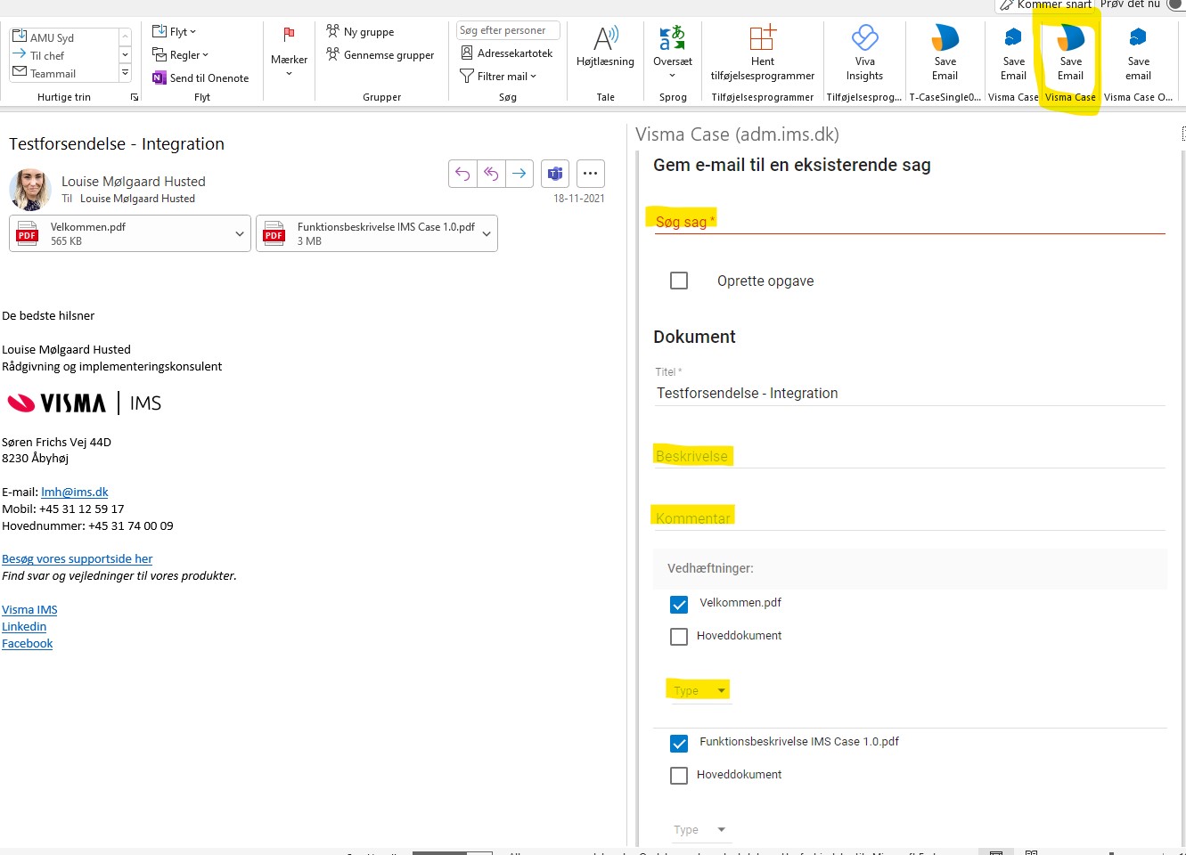Click Gennemse grupper
The image size is (1186, 855).
pos(380,55)
